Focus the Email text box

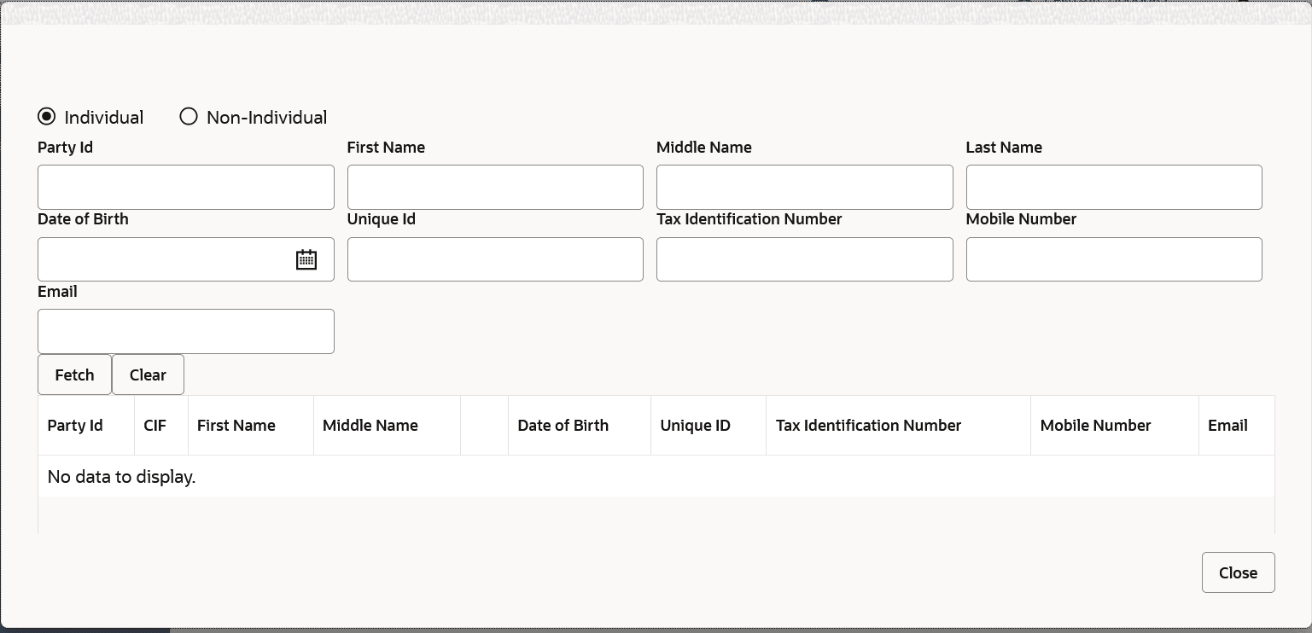(186, 332)
